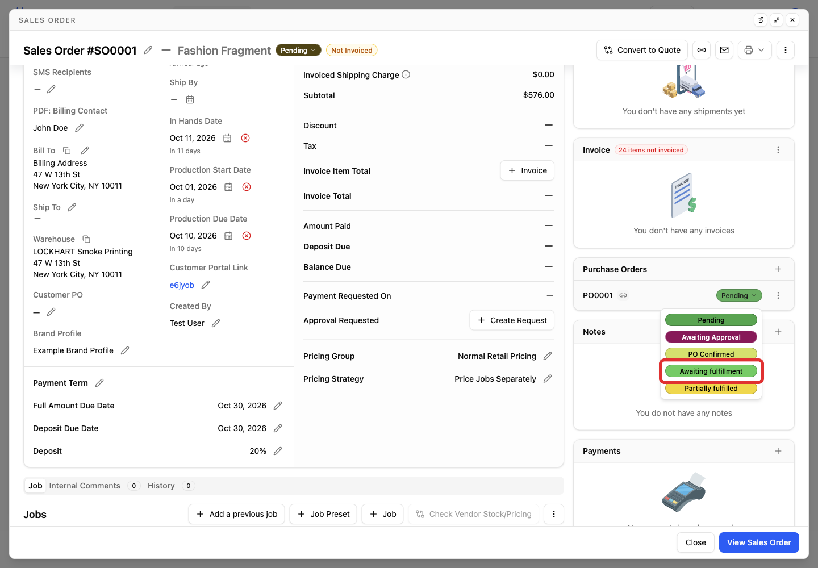Open sales order in new window icon
The height and width of the screenshot is (568, 818).
(x=761, y=20)
